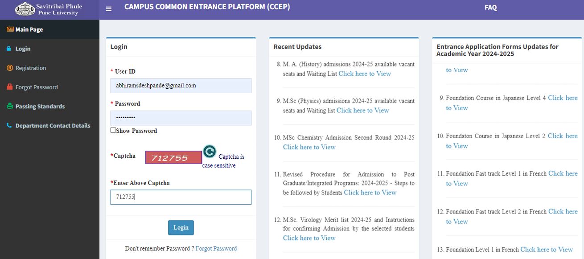Image resolution: width=584 pixels, height=259 pixels.
Task: Toggle the hamburger sidebar menu icon
Action: coord(109,8)
